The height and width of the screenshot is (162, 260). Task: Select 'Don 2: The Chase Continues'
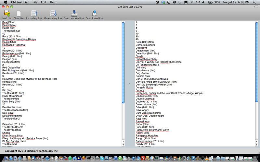[x=152, y=79]
